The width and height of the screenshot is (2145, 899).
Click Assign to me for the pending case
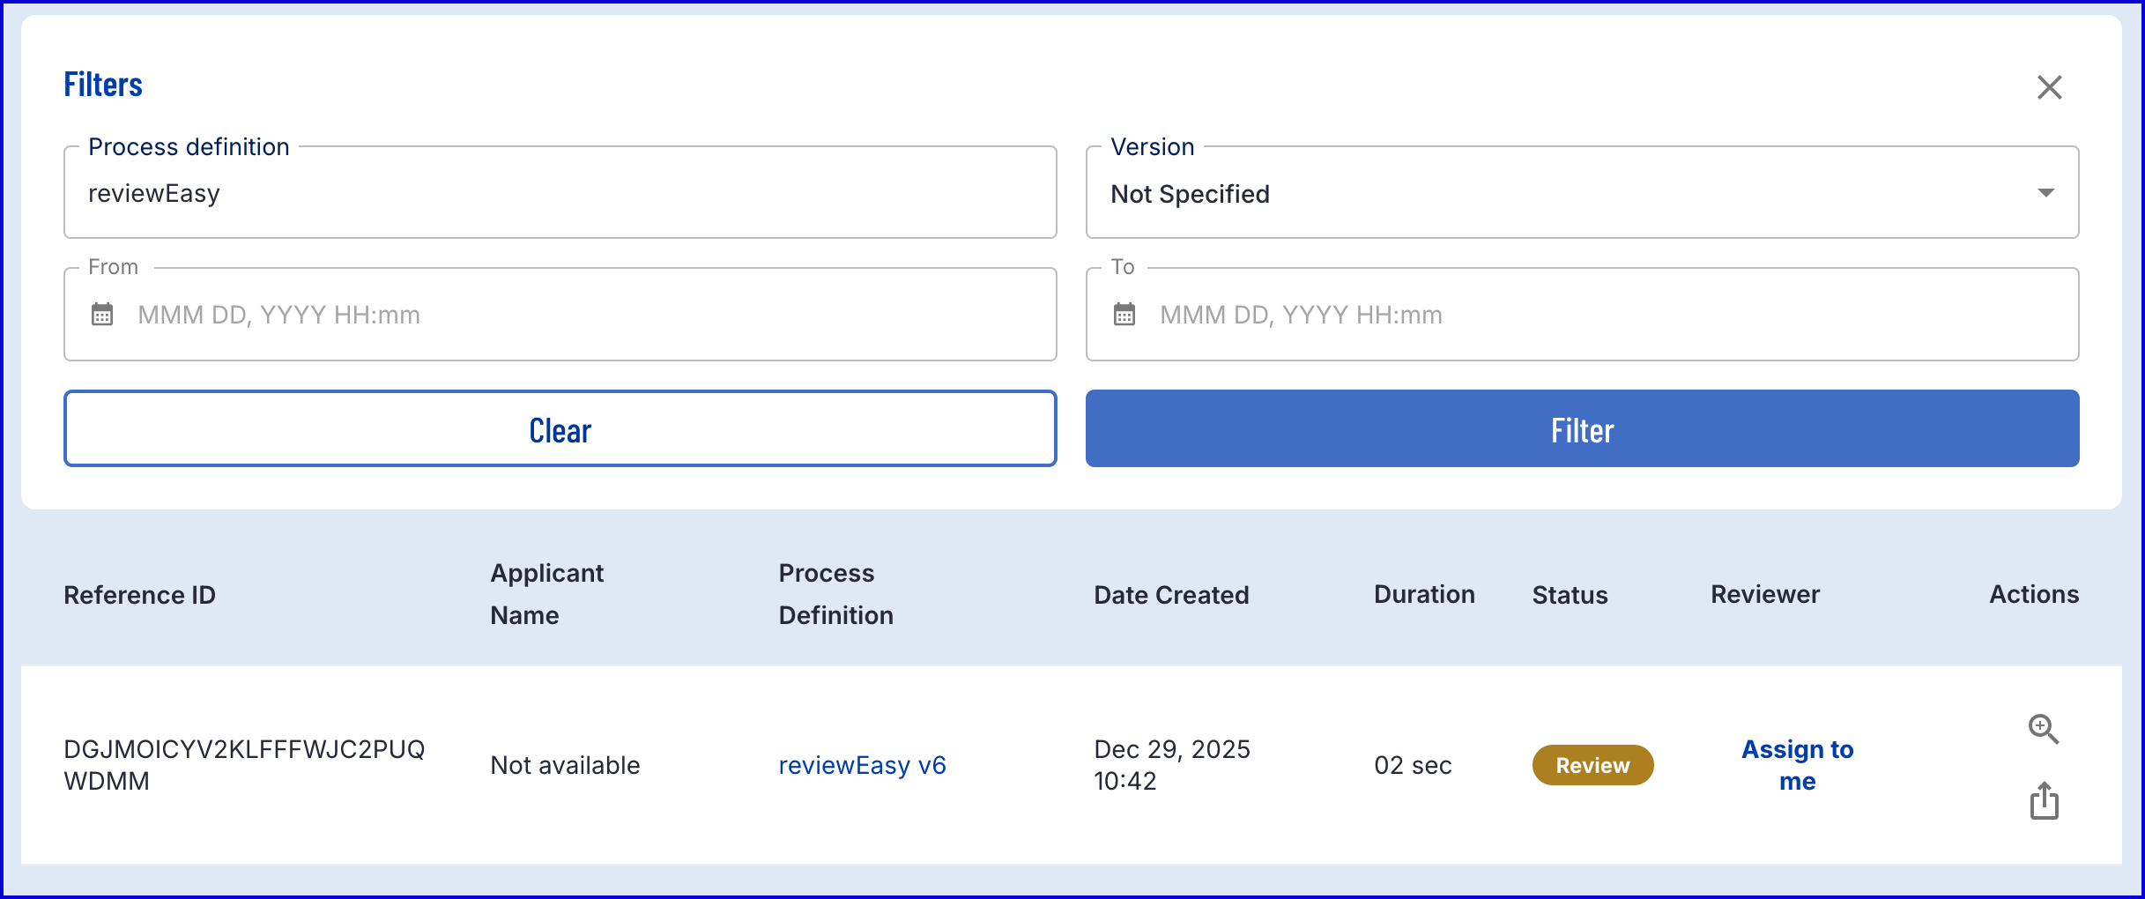(1796, 764)
